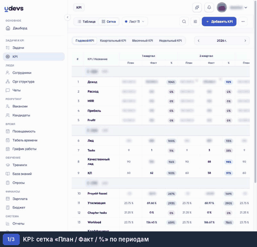Click the Расход row name
The image size is (257, 247).
point(93,91)
